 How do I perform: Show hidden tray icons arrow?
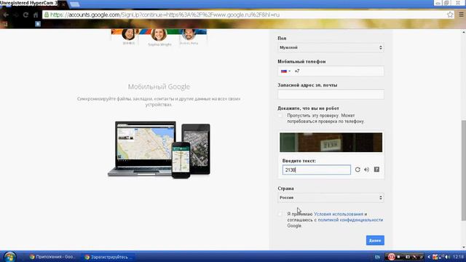(x=429, y=257)
